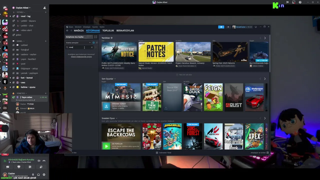Expand BeraatCeylan account dropdown

(x=242, y=27)
